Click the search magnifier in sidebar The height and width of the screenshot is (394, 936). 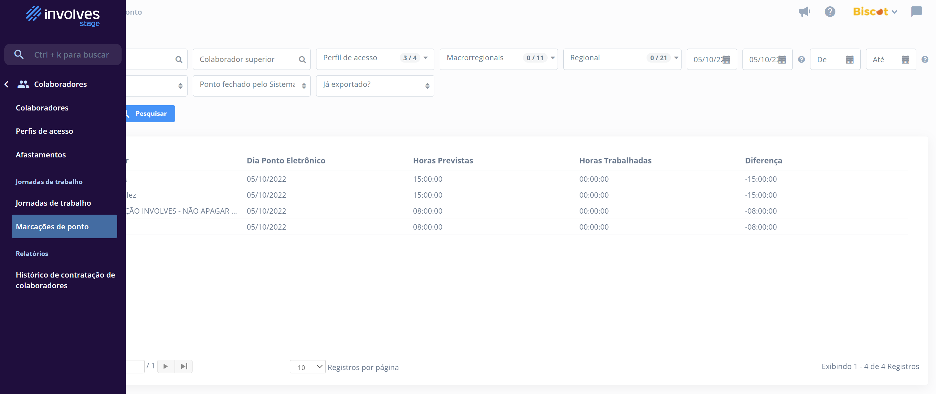tap(19, 55)
